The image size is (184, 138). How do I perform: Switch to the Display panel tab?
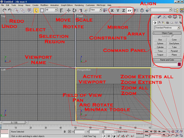[175, 17]
